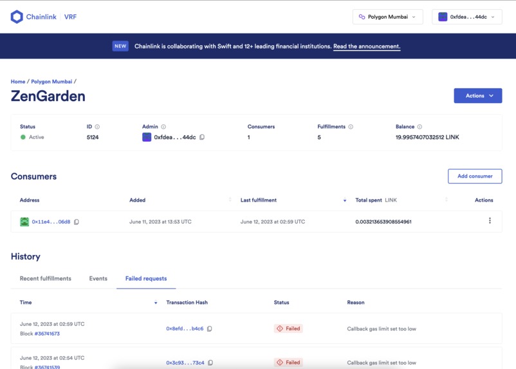Copy consumer address 0x11e4...06d8
Screen dimensions: 516x369
tap(77, 222)
